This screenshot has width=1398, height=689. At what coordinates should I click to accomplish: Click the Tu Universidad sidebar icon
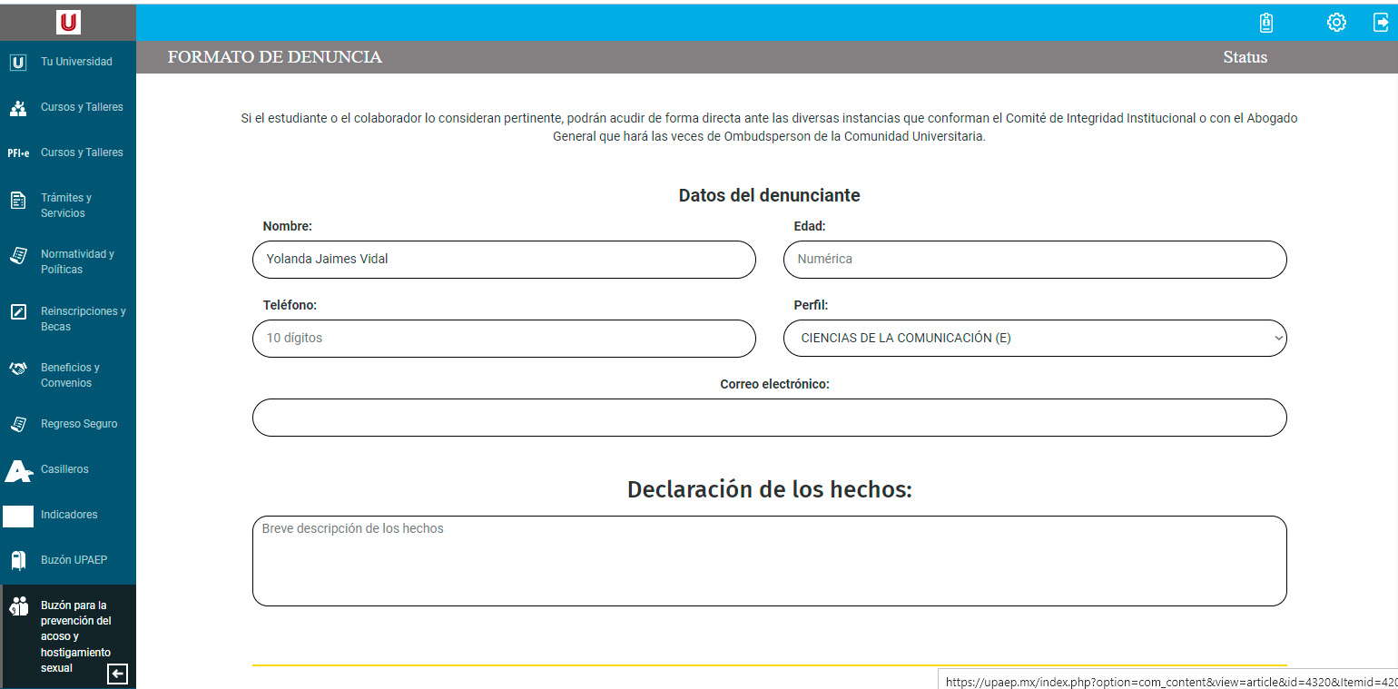[17, 62]
